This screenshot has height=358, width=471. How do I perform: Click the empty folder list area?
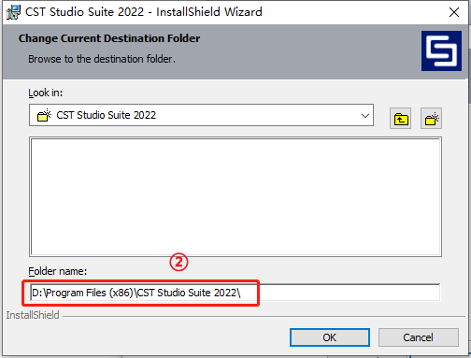click(235, 197)
